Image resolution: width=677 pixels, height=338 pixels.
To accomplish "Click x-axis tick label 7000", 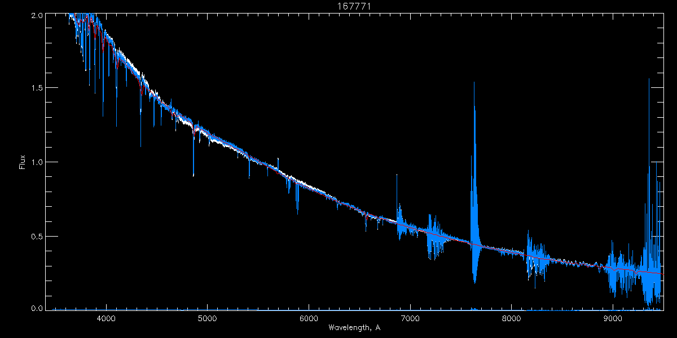I will tap(410, 319).
